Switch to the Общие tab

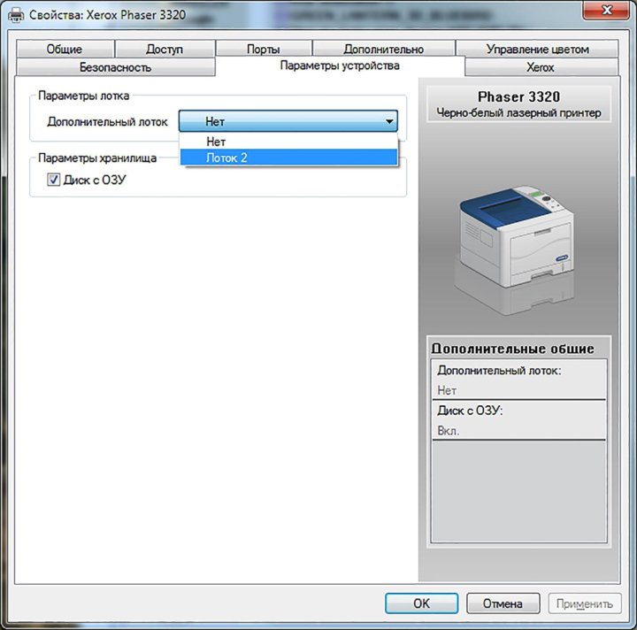click(65, 50)
